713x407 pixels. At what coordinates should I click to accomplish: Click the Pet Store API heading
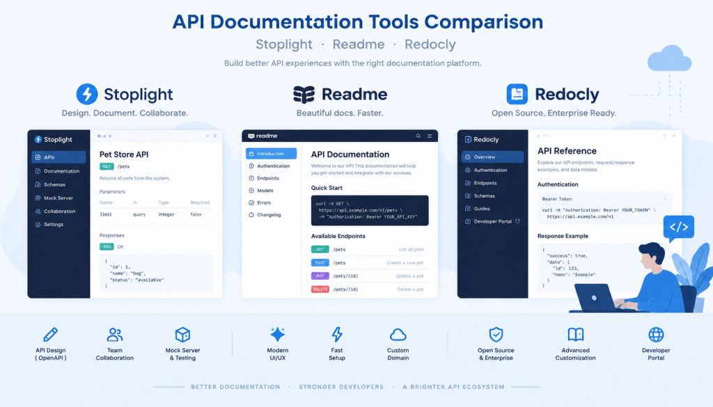[124, 154]
